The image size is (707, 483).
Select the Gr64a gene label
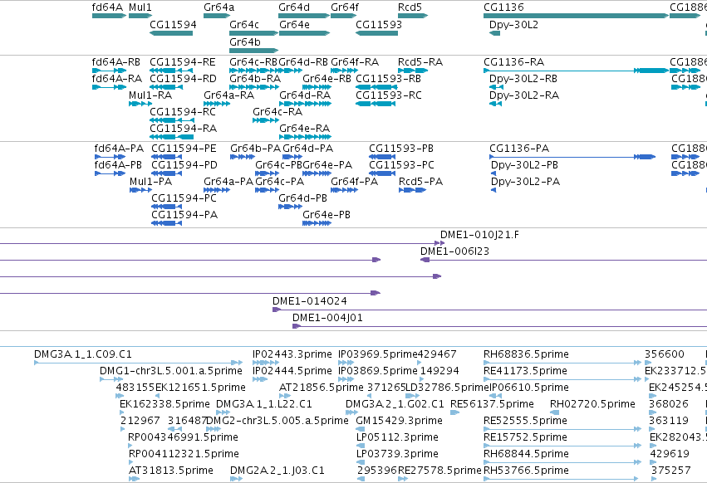(218, 7)
